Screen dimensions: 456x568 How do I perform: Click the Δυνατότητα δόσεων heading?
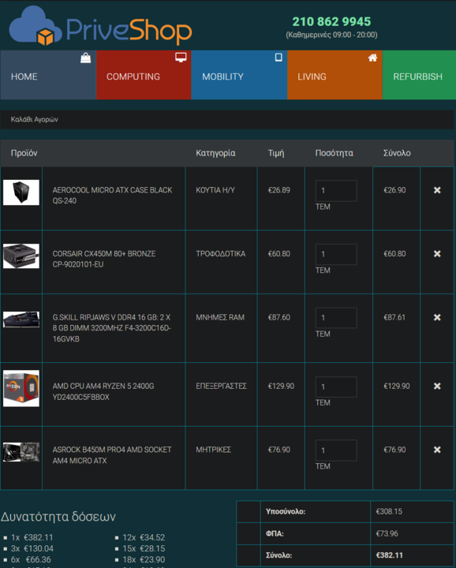point(58,517)
